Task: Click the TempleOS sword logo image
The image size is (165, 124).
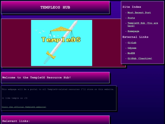Action: pos(62,43)
